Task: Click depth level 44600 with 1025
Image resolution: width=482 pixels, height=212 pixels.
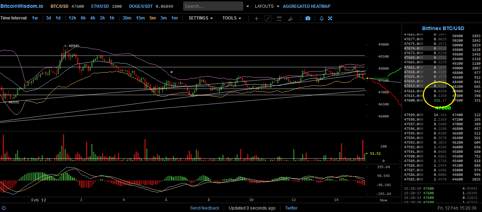Action: pos(467,179)
